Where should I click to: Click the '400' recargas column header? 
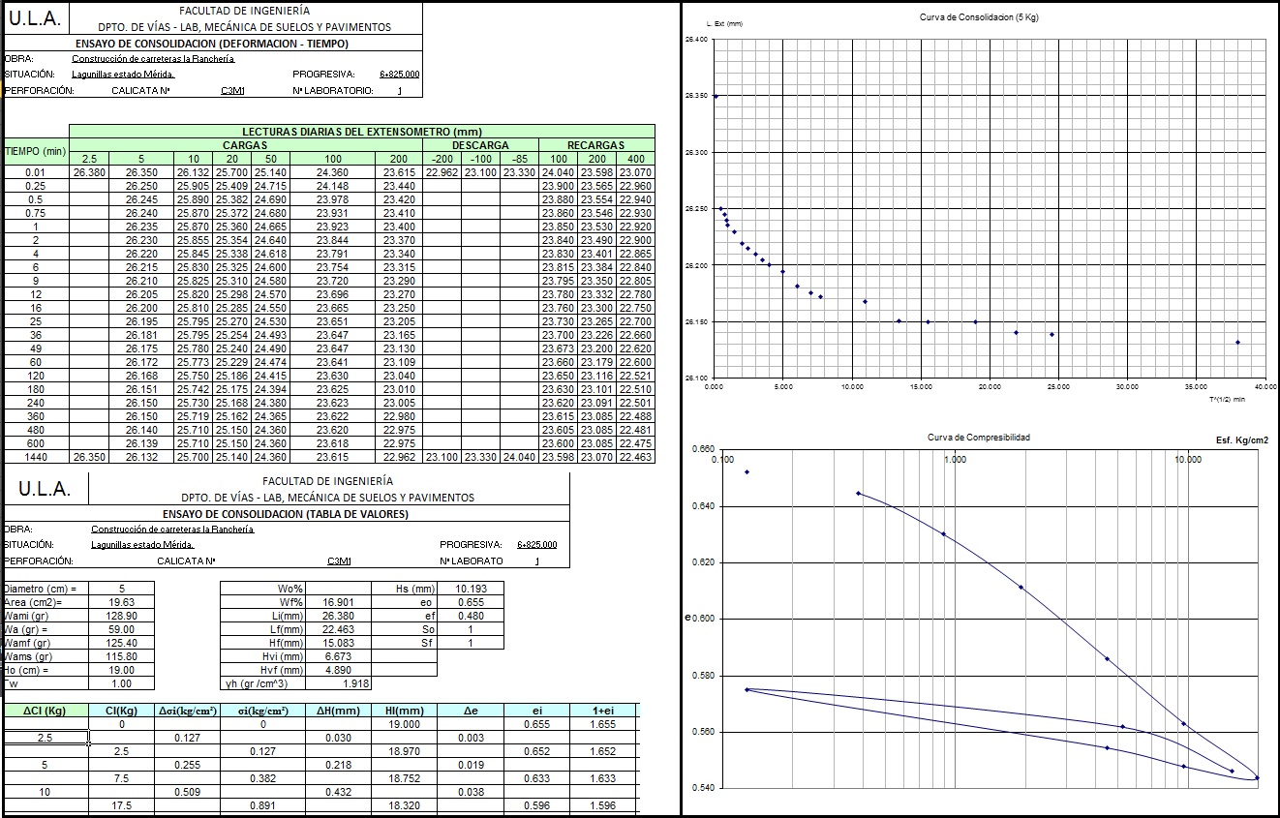point(636,159)
